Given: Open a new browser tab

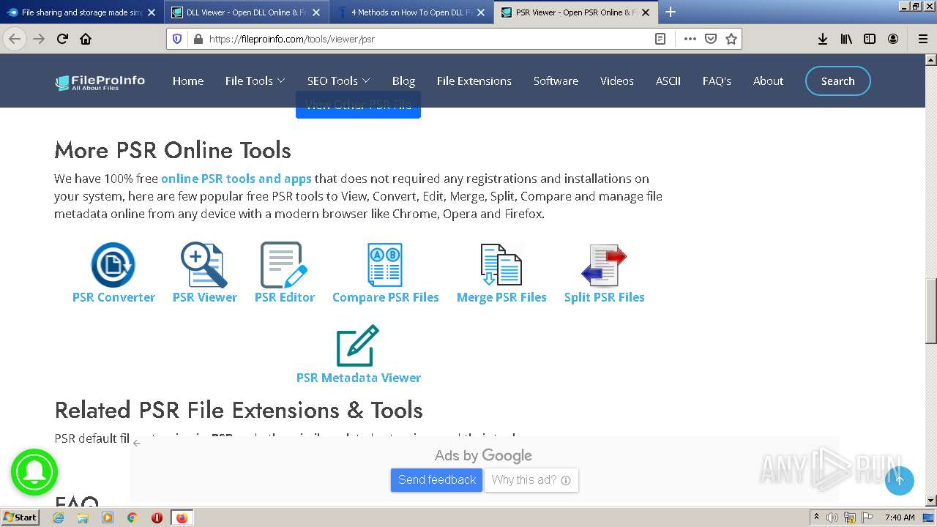Looking at the screenshot, I should pos(670,12).
